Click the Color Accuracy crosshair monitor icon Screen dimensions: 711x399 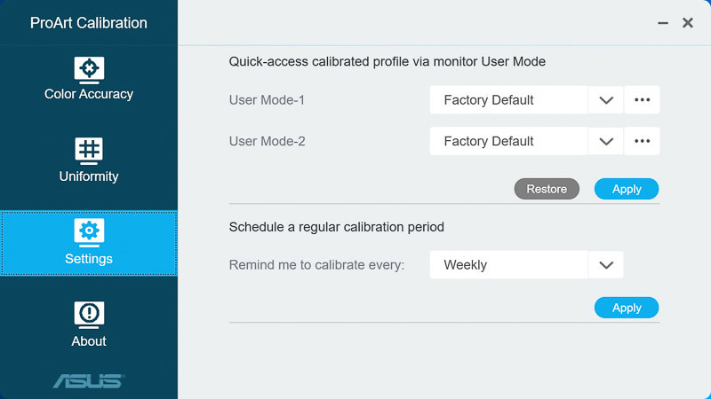[x=89, y=70]
